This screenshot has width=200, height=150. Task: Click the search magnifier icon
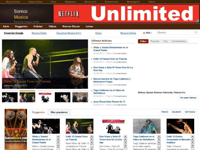click(x=196, y=32)
